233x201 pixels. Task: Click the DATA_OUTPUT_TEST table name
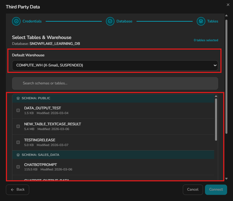43,108
